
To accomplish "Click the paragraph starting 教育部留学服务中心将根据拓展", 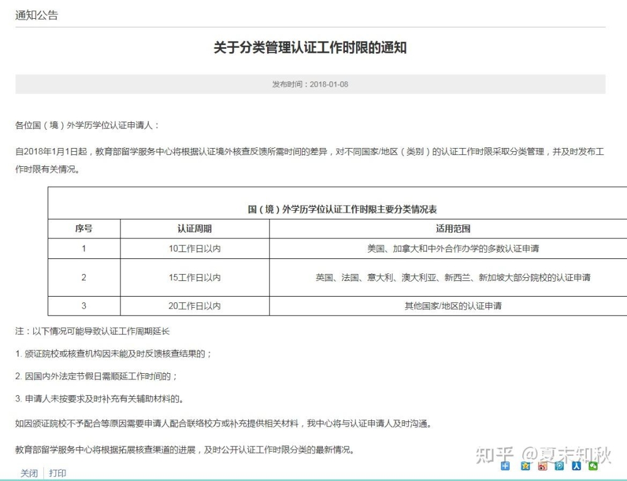I will point(185,450).
